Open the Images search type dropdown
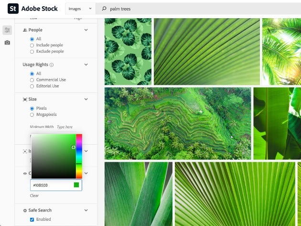Viewport: 301px width, 226px height. [80, 9]
